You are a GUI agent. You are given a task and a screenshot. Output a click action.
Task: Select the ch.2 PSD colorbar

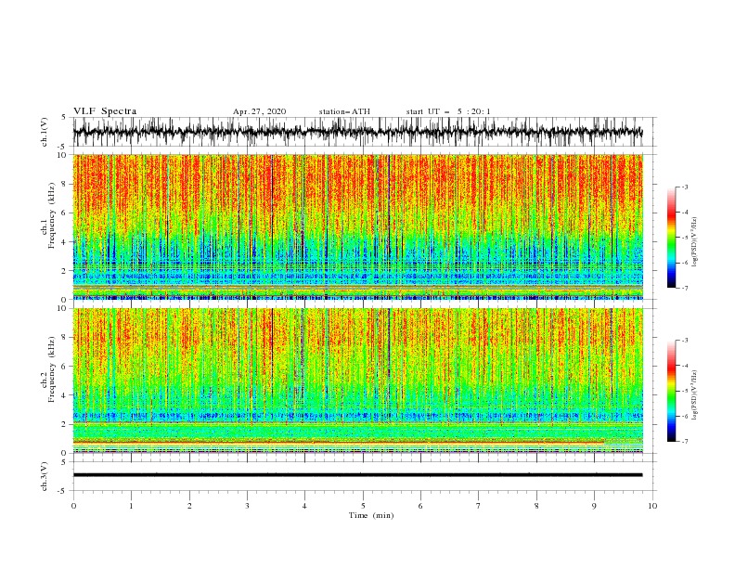(671, 391)
